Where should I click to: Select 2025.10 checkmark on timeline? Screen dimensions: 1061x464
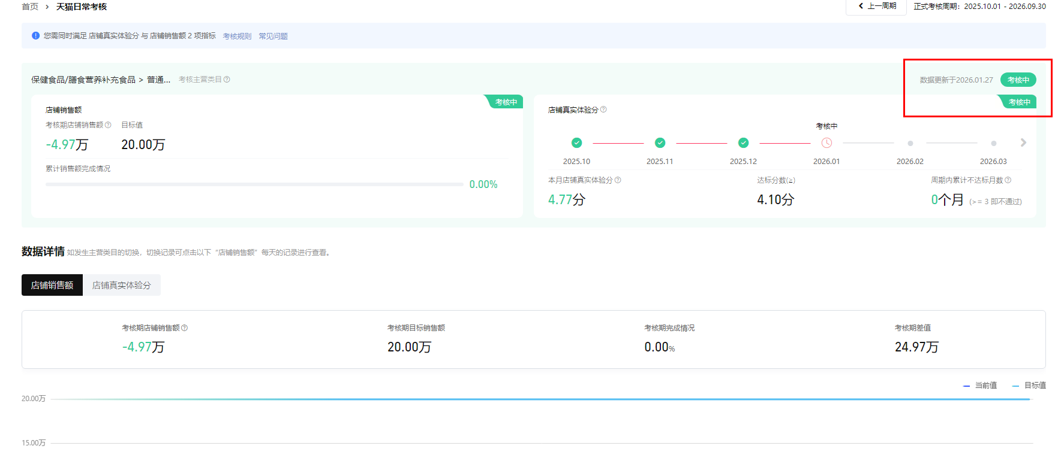576,143
